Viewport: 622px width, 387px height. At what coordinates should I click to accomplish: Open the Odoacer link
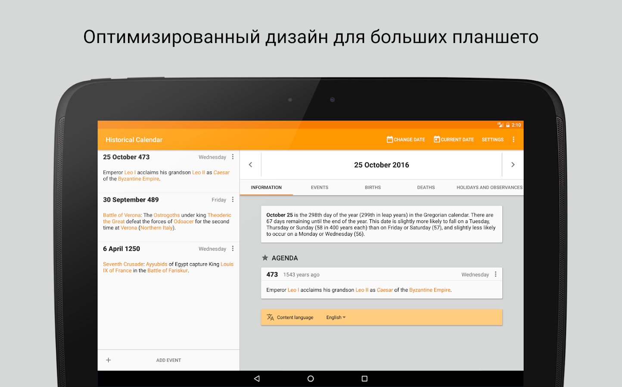click(x=183, y=221)
